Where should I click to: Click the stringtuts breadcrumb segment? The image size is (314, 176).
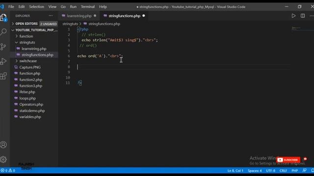70,24
